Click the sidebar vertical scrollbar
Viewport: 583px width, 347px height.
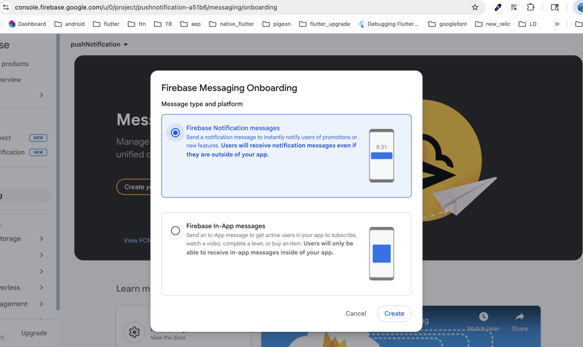(58, 172)
